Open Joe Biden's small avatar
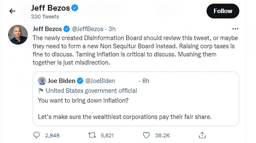The image size is (256, 143). point(42,81)
